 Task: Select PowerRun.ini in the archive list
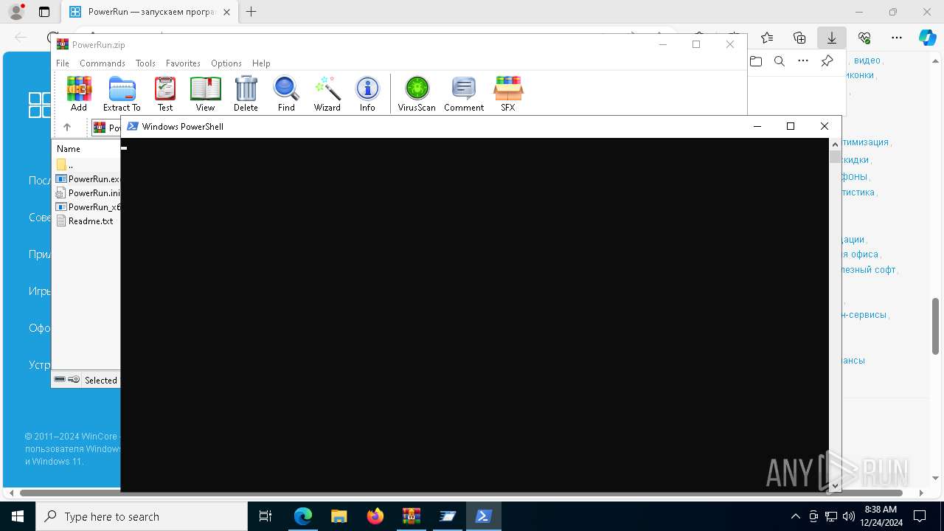tap(88, 193)
